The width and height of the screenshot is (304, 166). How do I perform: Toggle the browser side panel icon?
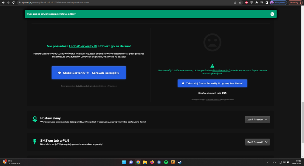click(267, 2)
